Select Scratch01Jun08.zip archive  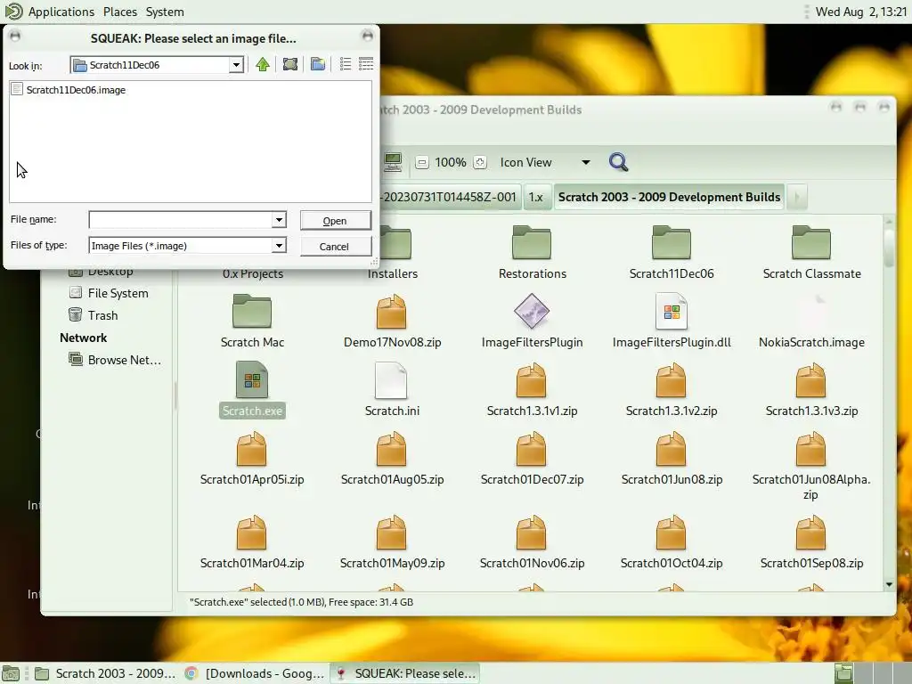tap(672, 459)
